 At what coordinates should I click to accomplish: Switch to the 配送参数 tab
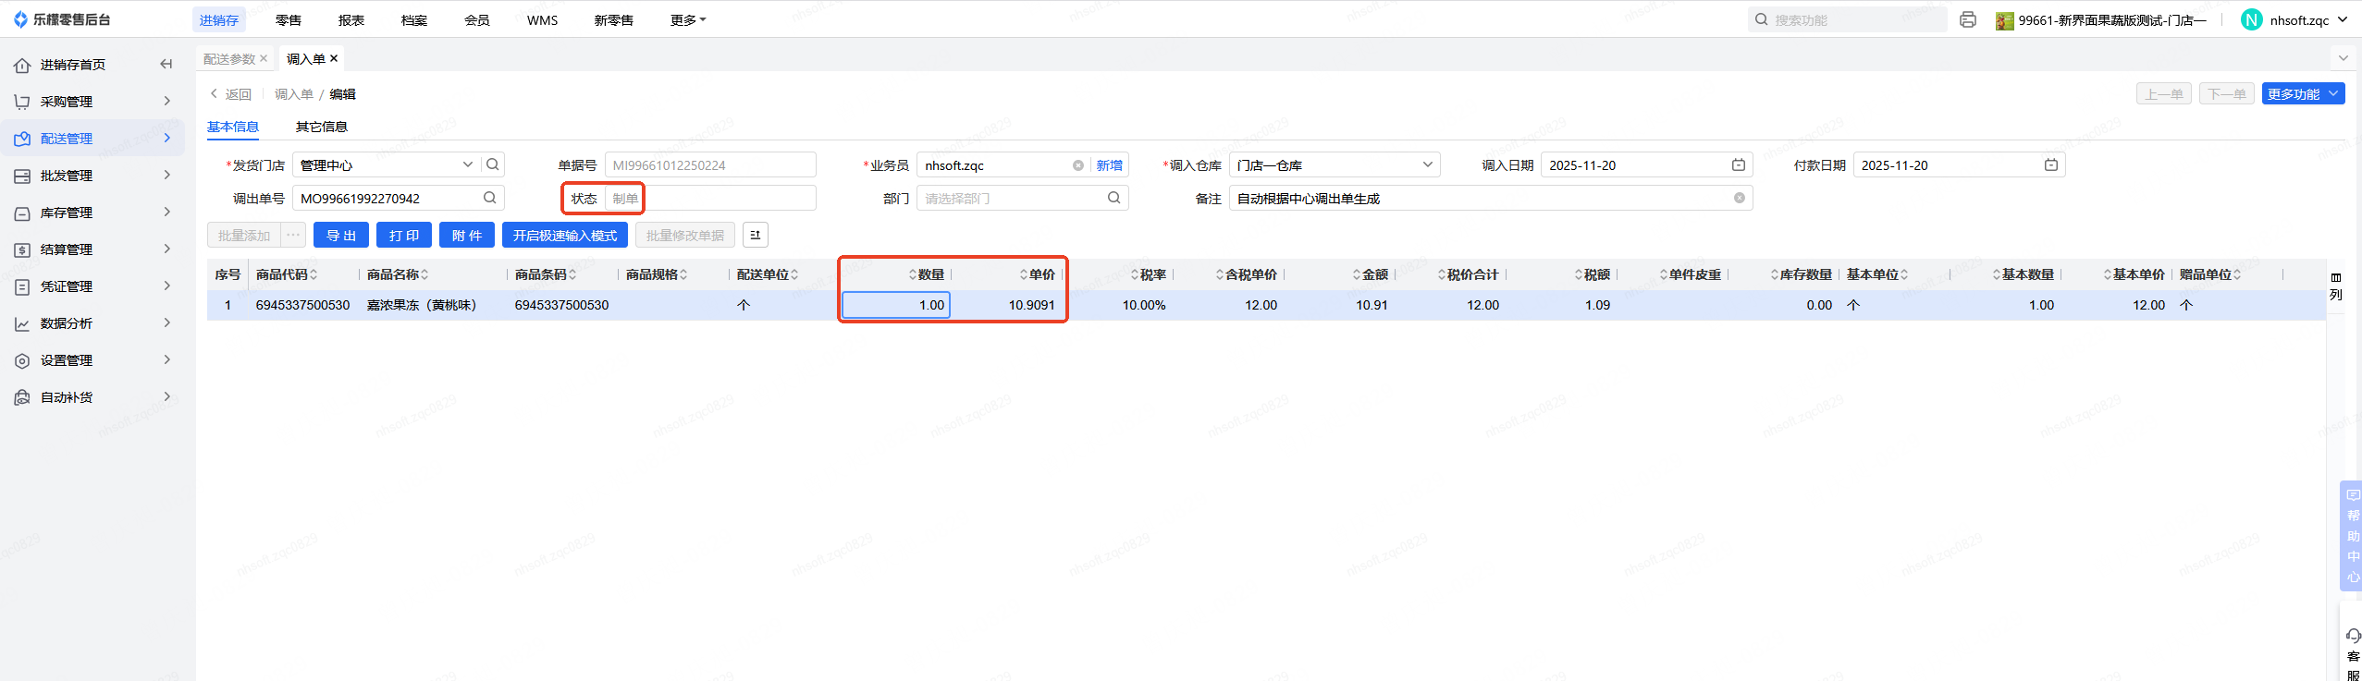click(229, 58)
